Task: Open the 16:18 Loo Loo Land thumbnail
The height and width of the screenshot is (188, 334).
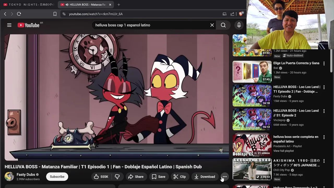Action: point(252,96)
